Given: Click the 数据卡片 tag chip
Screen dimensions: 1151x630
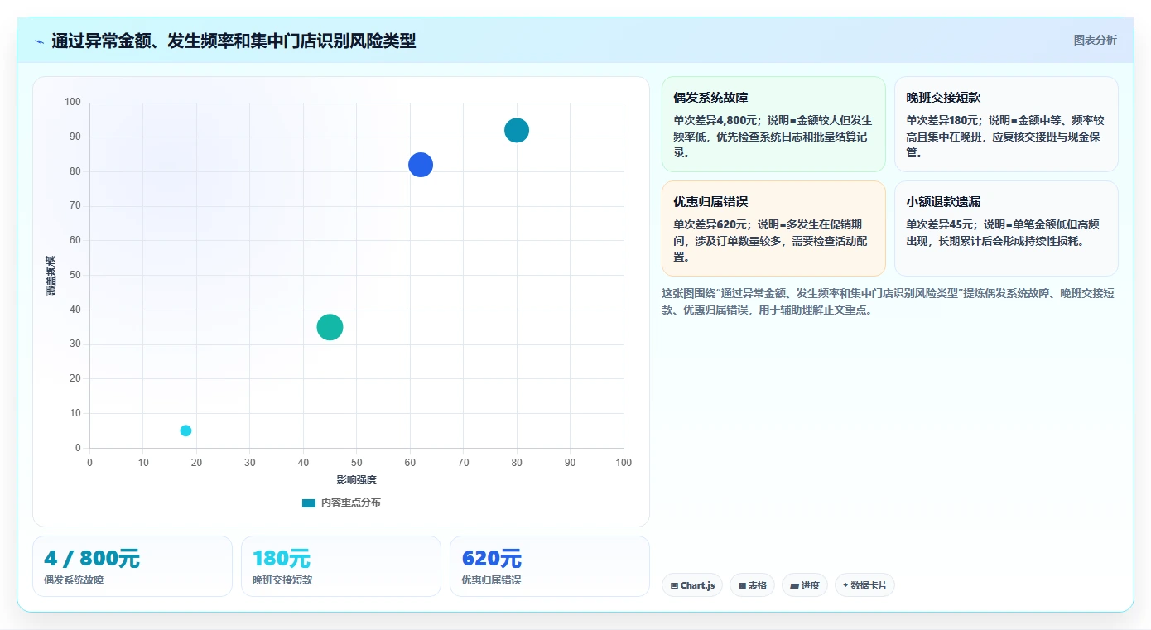Looking at the screenshot, I should [864, 585].
